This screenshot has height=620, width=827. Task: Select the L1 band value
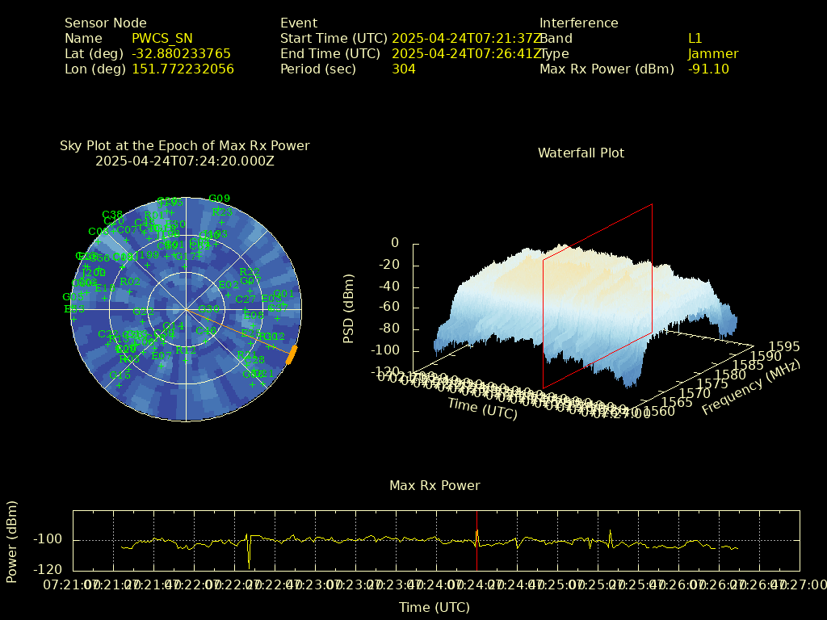point(695,39)
